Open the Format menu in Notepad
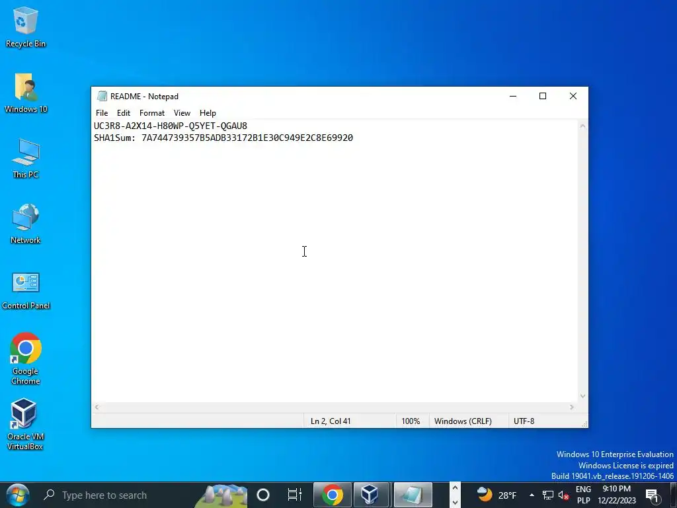677x508 pixels. (152, 112)
